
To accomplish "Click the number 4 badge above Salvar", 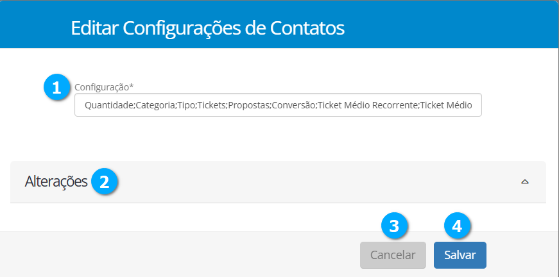I will pyautogui.click(x=457, y=226).
